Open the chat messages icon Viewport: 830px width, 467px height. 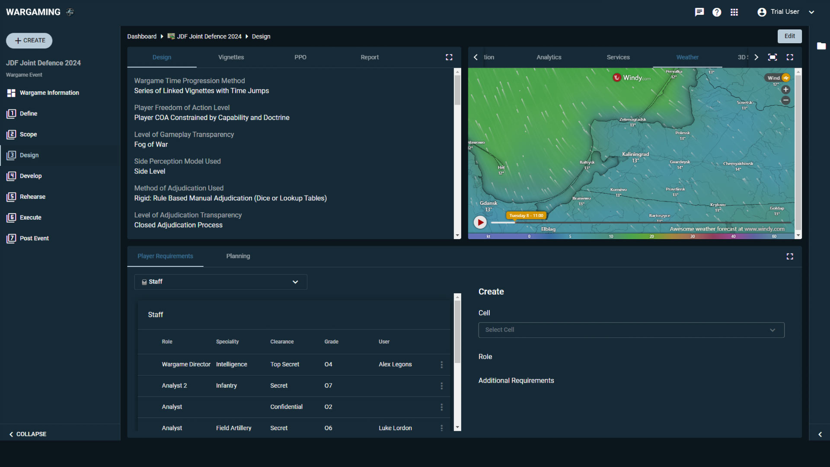tap(699, 12)
